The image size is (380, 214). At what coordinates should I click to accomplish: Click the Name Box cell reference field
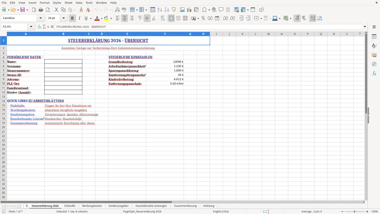coord(14,27)
